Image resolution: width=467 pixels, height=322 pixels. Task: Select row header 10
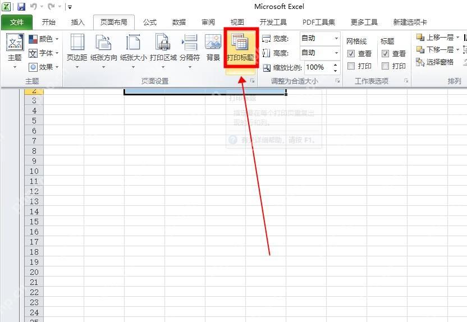(x=34, y=171)
